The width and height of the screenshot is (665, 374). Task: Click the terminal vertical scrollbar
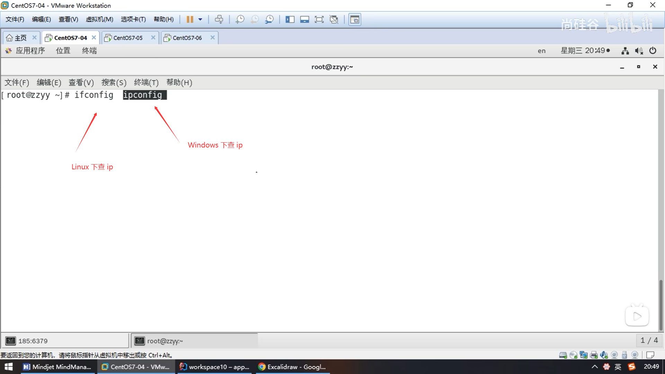coord(661,305)
